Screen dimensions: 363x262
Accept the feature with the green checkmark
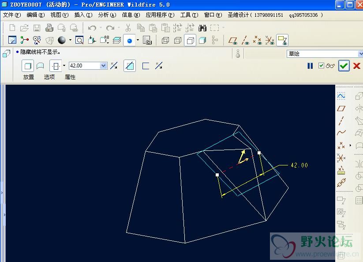pyautogui.click(x=344, y=66)
